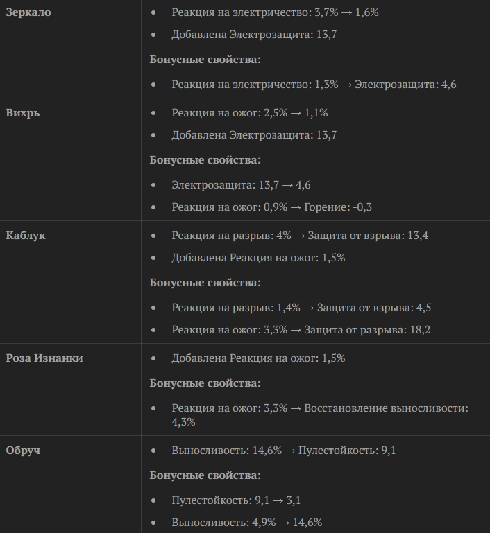This screenshot has height=533, width=490.
Task: Select the line "Выносливость: 14,6% → Пулестойкость: 9,1"
Action: point(284,451)
